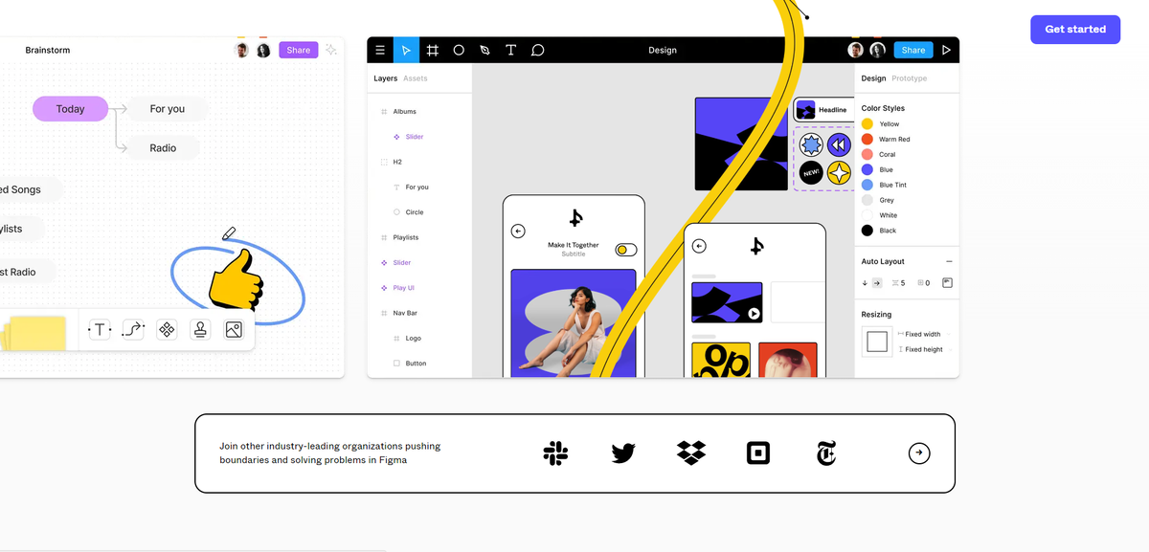The height and width of the screenshot is (552, 1149).
Task: Click the rewind sticker icon
Action: [x=839, y=145]
